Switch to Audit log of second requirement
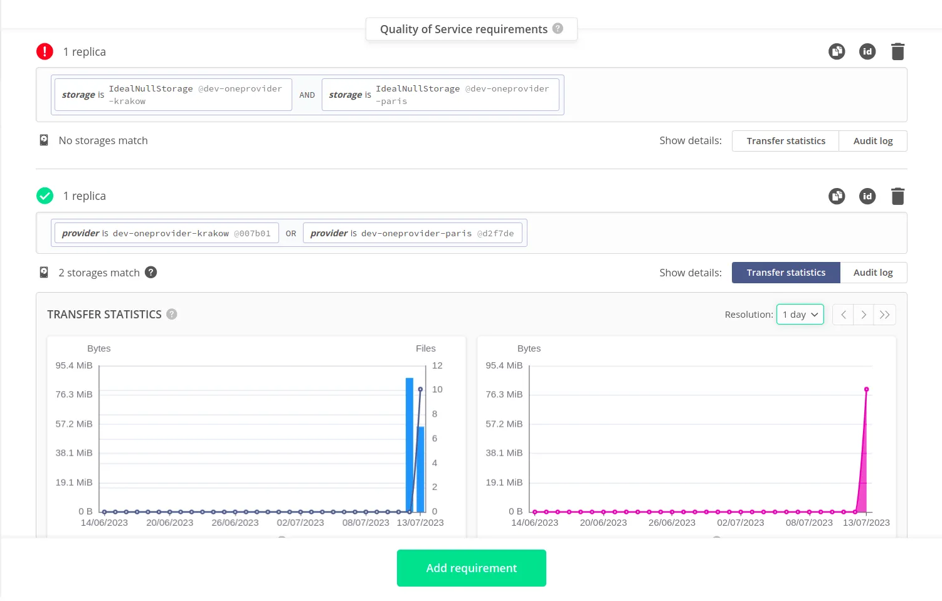 pos(872,273)
